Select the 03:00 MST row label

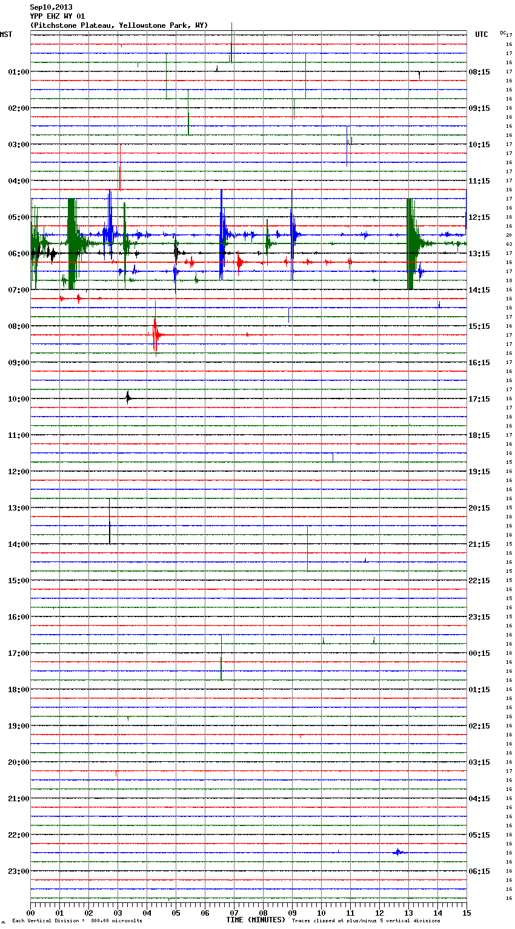click(x=19, y=144)
